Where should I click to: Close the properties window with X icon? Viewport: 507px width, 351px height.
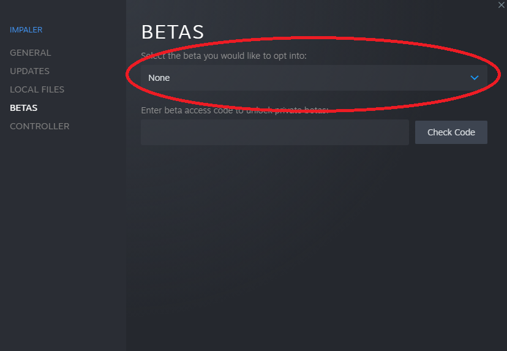click(501, 5)
